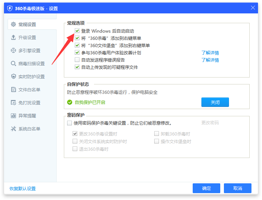Click the magnifier icon for 病毒扫描设置
This screenshot has width=262, height=200.
point(13,63)
